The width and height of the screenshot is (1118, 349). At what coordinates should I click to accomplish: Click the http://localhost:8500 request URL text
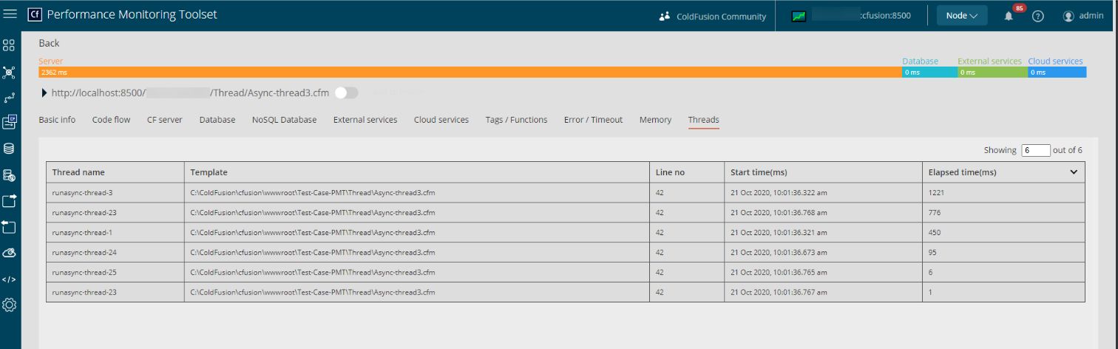tap(190, 93)
